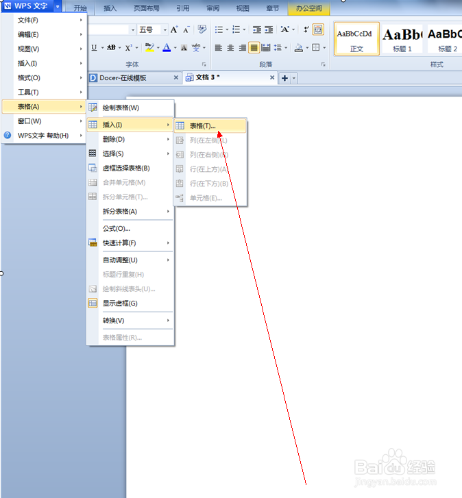Viewport: 462px width, 498px height.
Task: Click the superscript X icon
Action: pyautogui.click(x=128, y=48)
